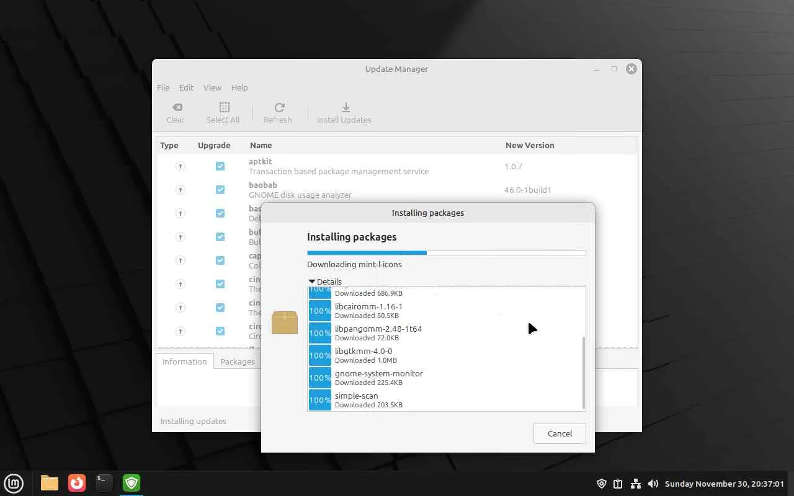Click the Refresh toolbar icon
This screenshot has width=794, height=496.
[x=280, y=107]
